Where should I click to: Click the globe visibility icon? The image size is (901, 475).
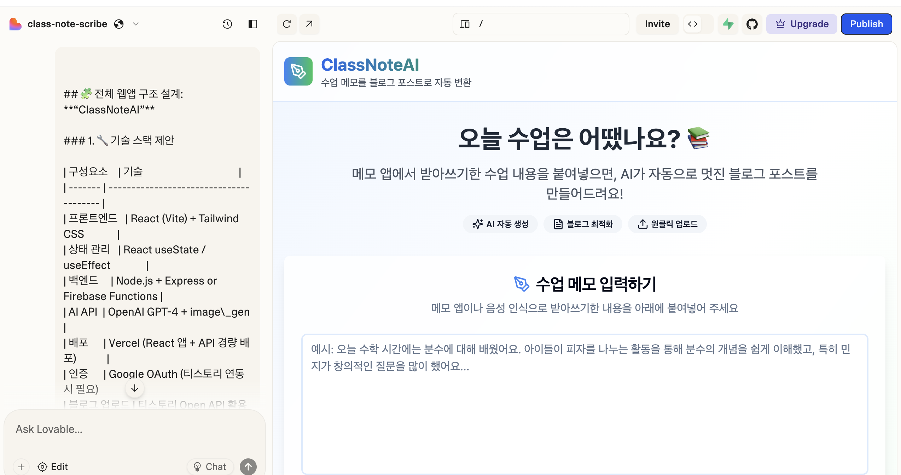click(x=119, y=24)
